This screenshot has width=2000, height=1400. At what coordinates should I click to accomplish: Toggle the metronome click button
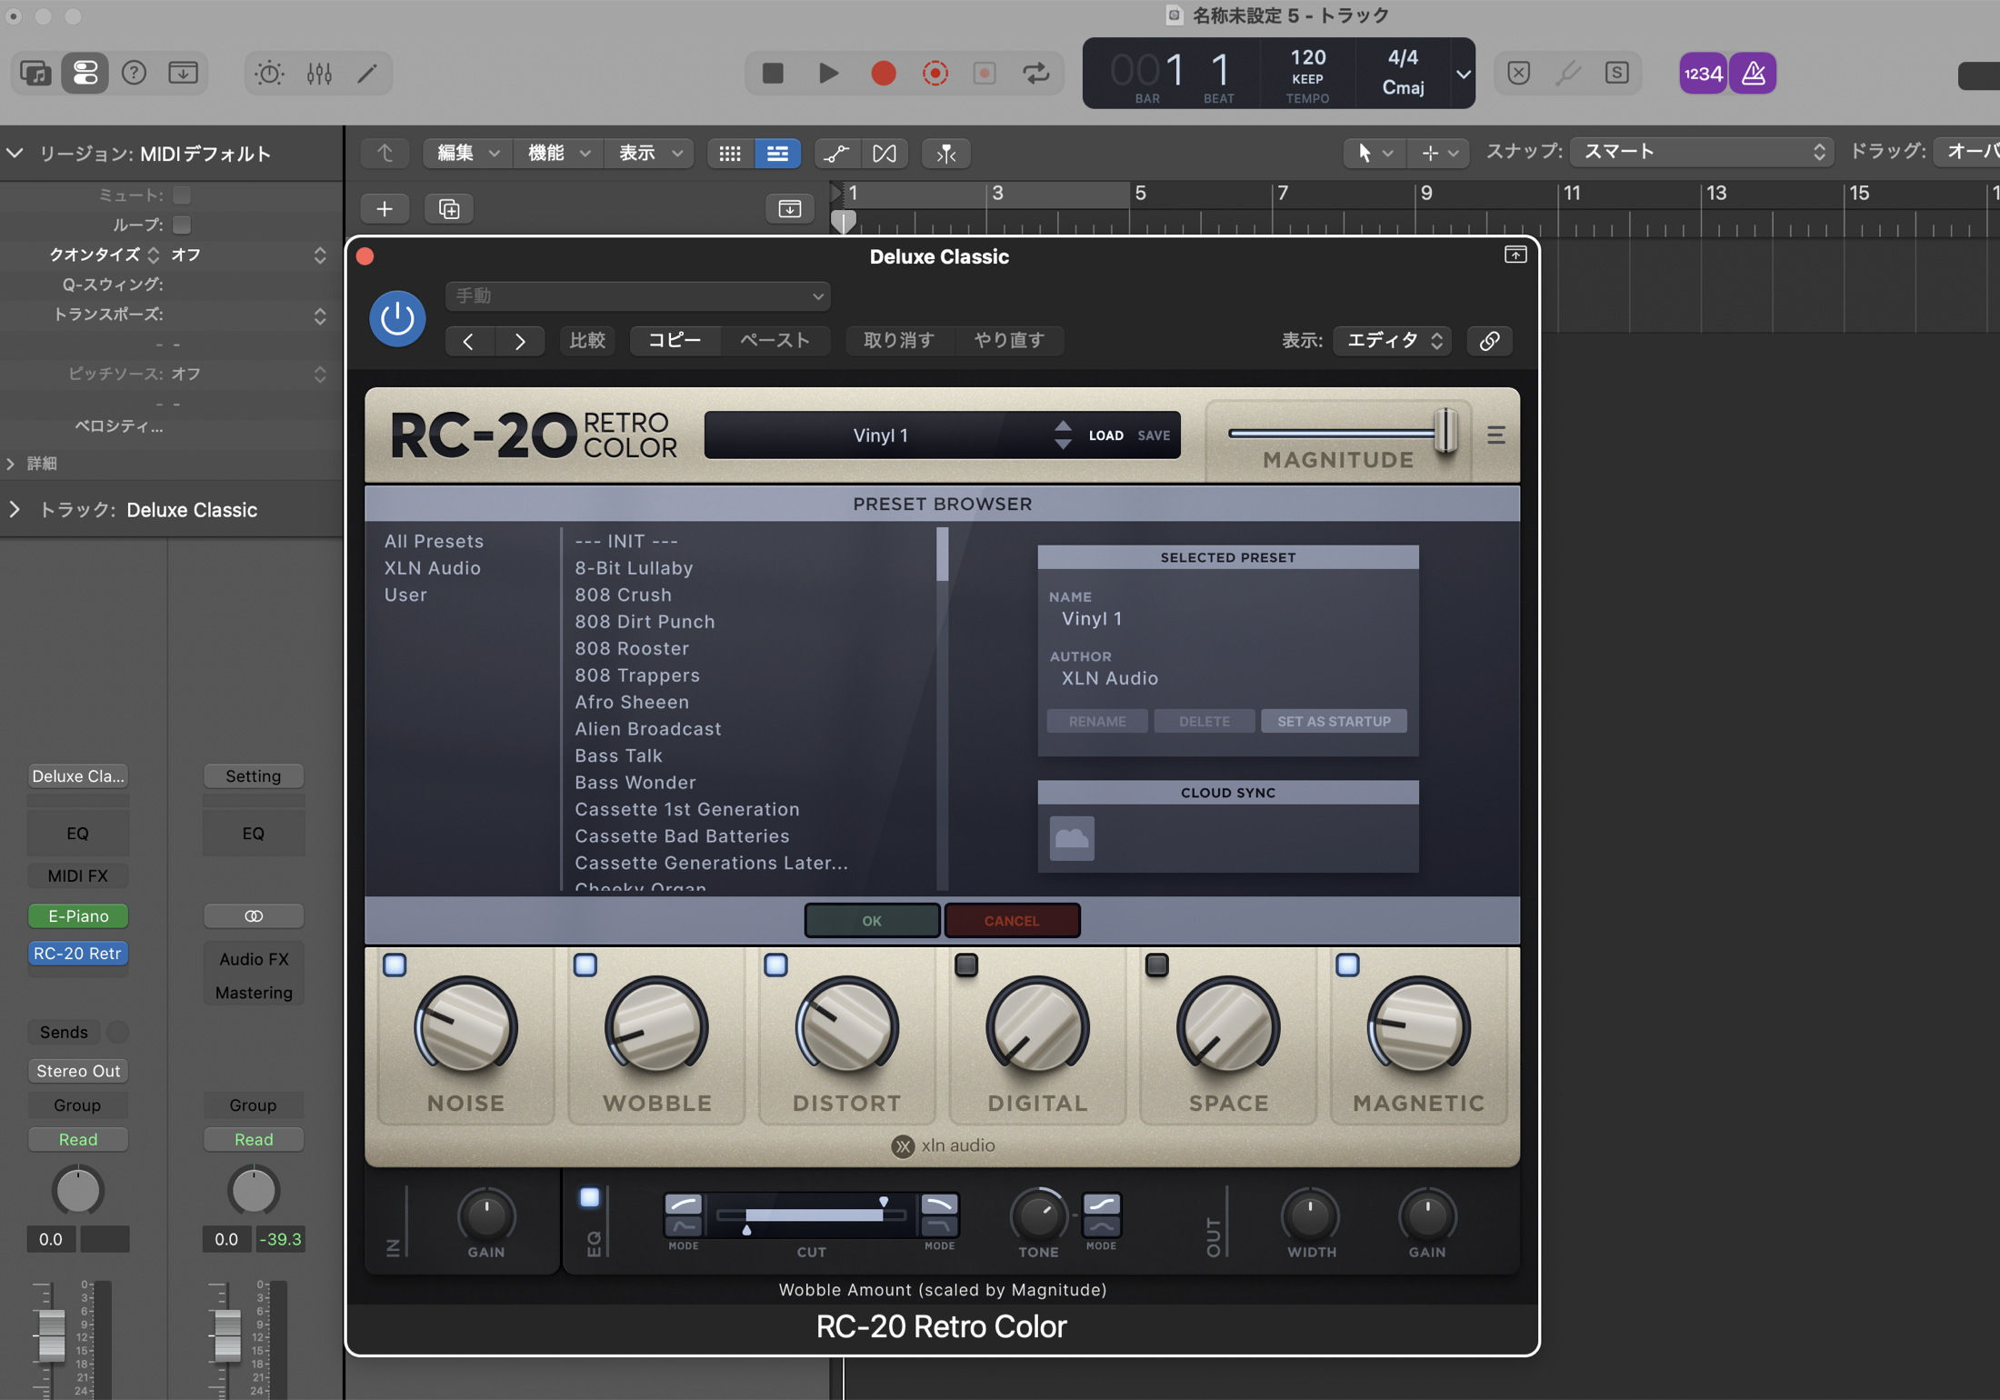[1753, 73]
